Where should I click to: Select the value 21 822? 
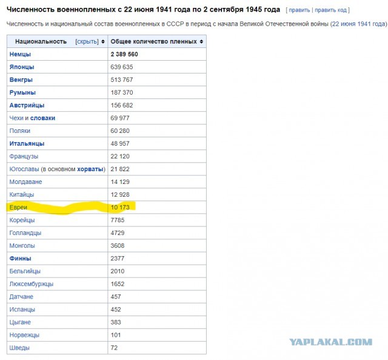point(120,169)
